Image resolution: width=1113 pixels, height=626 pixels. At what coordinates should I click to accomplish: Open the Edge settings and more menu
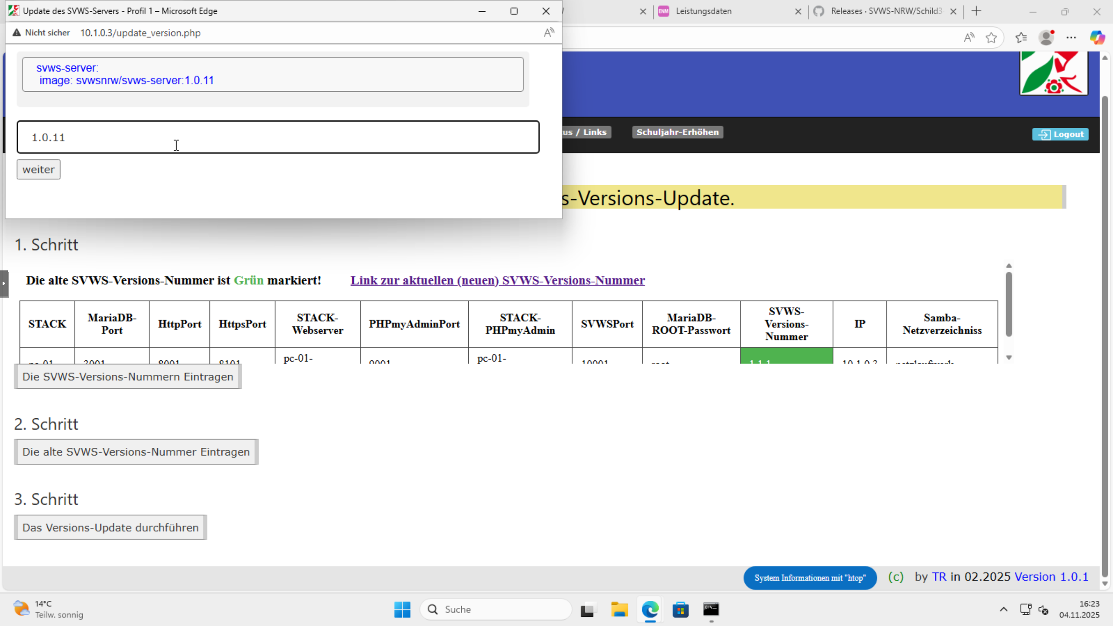coord(1071,38)
